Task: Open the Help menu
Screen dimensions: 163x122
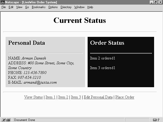Action: click(x=90, y=7)
